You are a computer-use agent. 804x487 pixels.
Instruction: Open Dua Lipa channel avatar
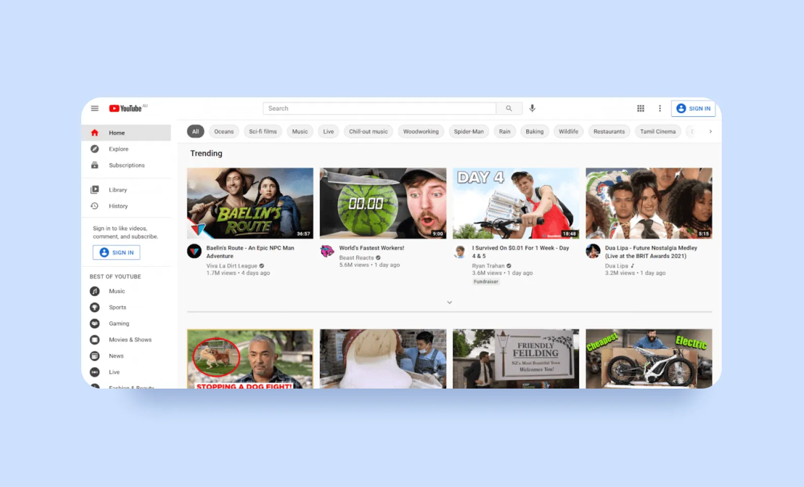[593, 251]
